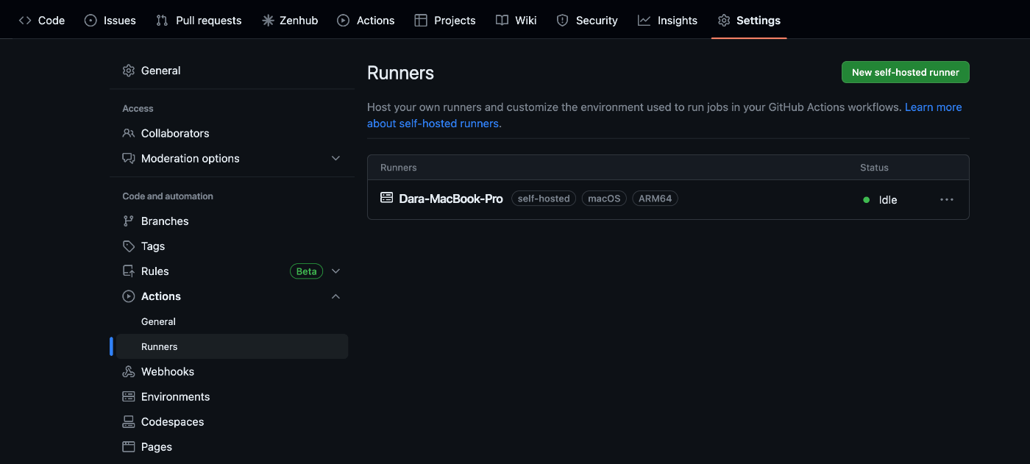The image size is (1030, 464).
Task: Collapse the Actions section chevron
Action: (335, 296)
